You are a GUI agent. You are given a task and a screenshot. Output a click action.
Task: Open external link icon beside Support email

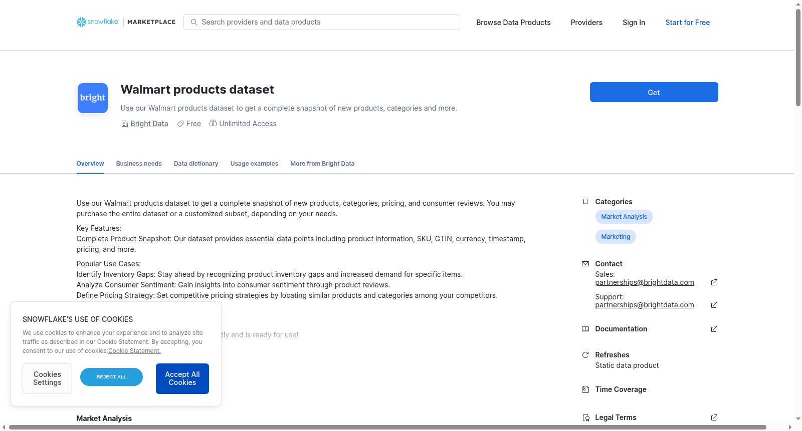714,305
